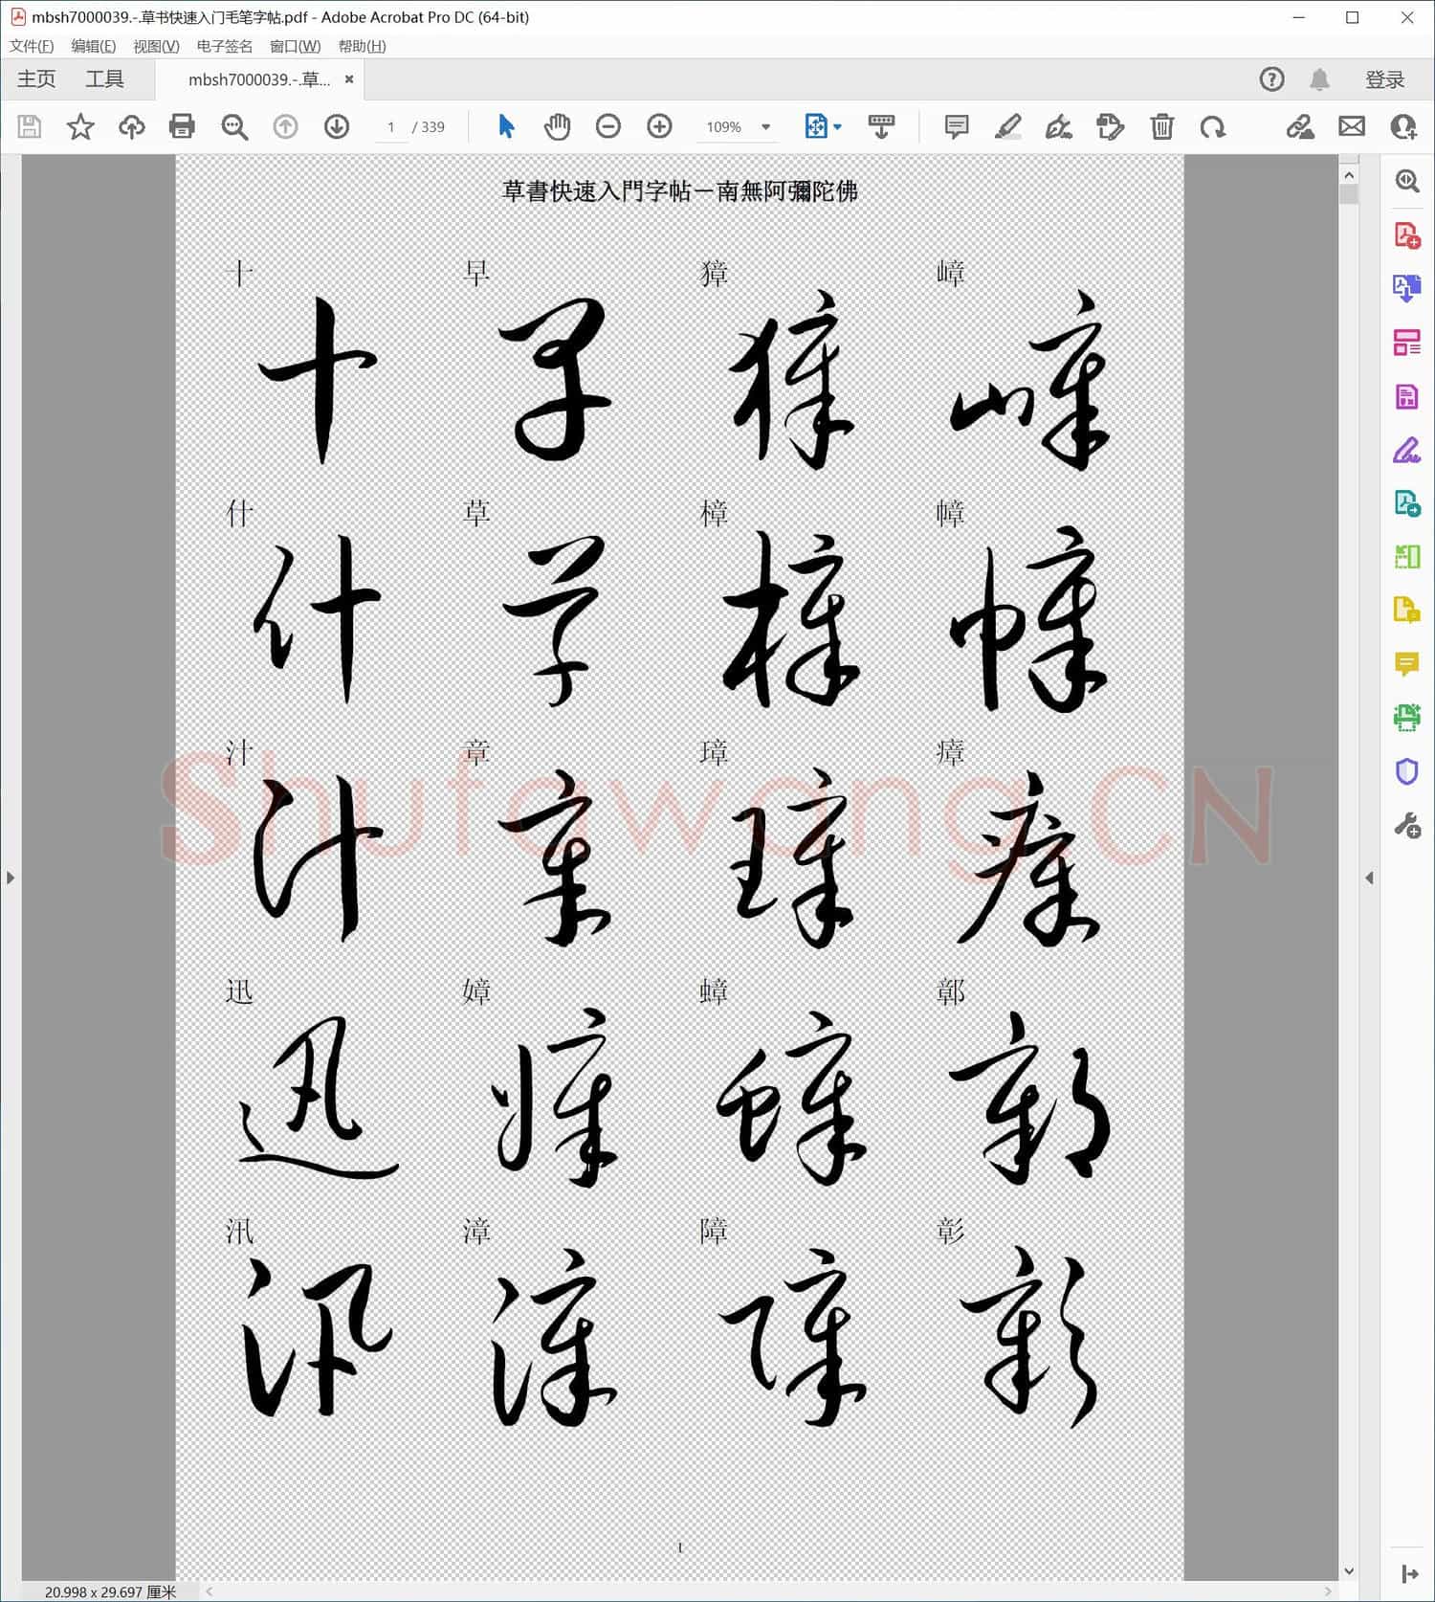Expand the left navigation pane arrow

coord(11,878)
